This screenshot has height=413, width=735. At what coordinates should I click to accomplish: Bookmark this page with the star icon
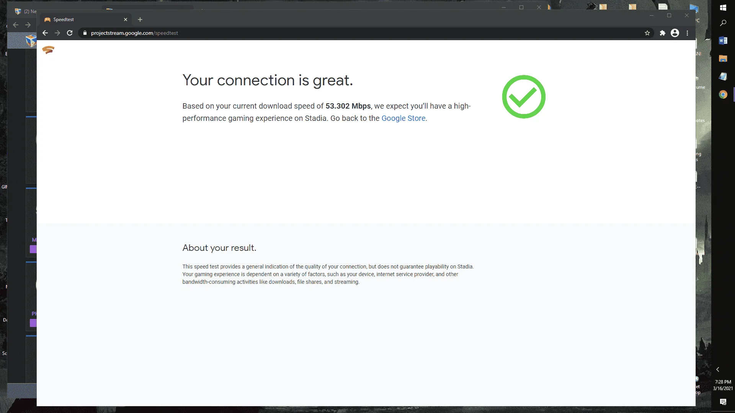click(x=647, y=33)
